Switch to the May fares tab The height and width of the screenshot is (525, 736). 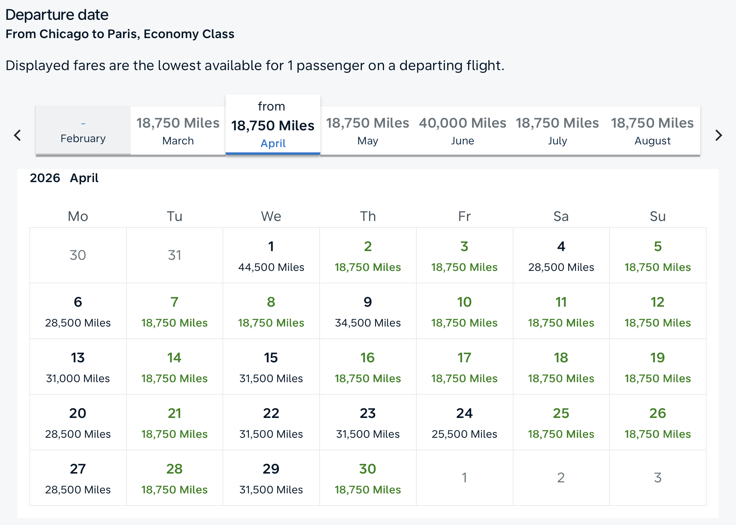coord(367,131)
